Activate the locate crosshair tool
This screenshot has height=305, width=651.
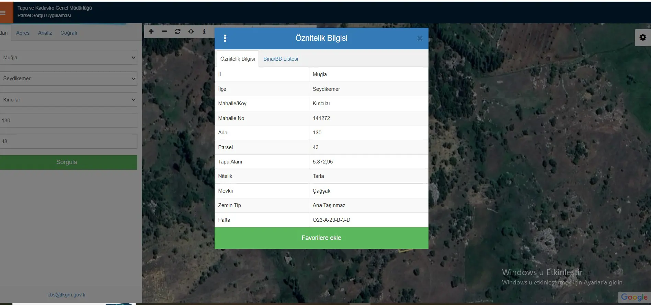point(191,31)
